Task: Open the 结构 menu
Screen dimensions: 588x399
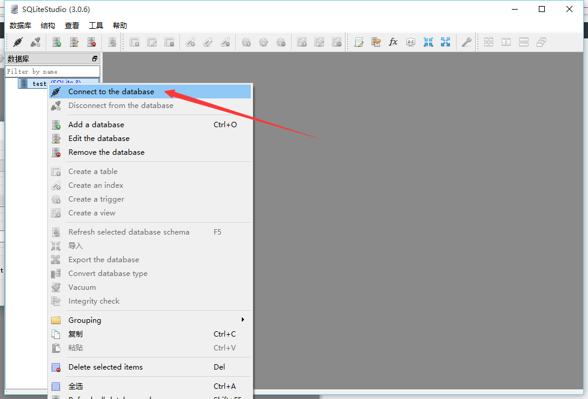Action: tap(47, 25)
